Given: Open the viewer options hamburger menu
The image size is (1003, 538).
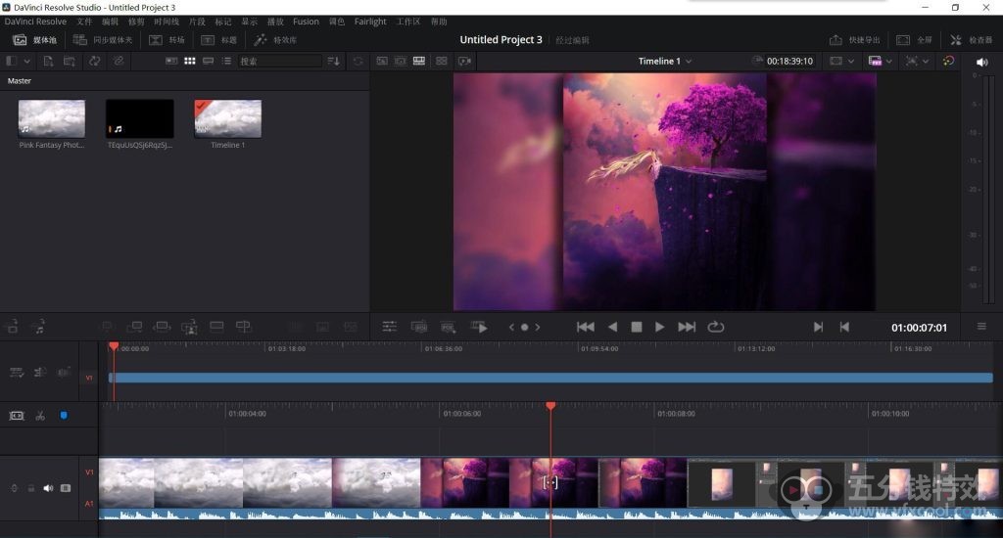Looking at the screenshot, I should 981,327.
